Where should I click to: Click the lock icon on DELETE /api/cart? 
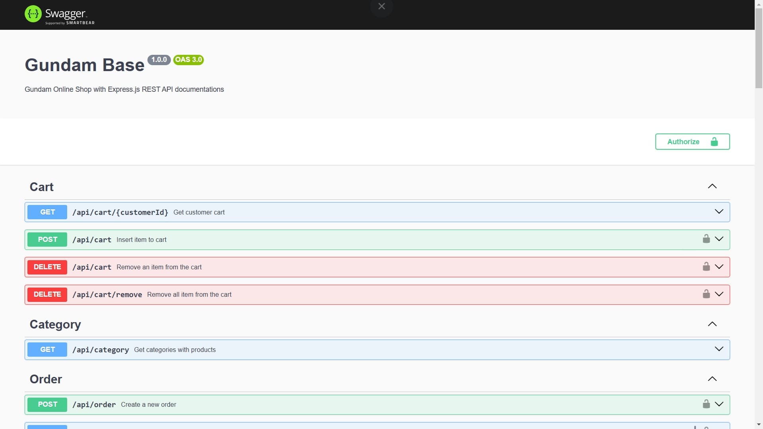pyautogui.click(x=706, y=267)
